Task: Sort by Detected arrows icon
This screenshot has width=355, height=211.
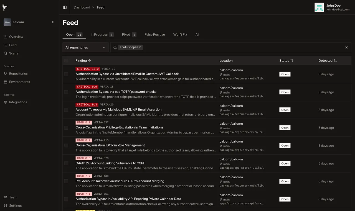Action: click(335, 61)
